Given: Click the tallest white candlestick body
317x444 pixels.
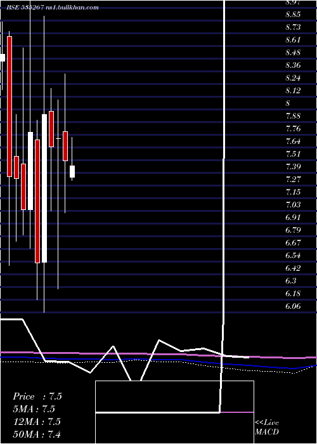Looking at the screenshot, I should (x=44, y=188).
